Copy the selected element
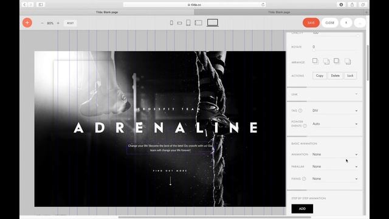The image size is (389, 219). click(320, 75)
